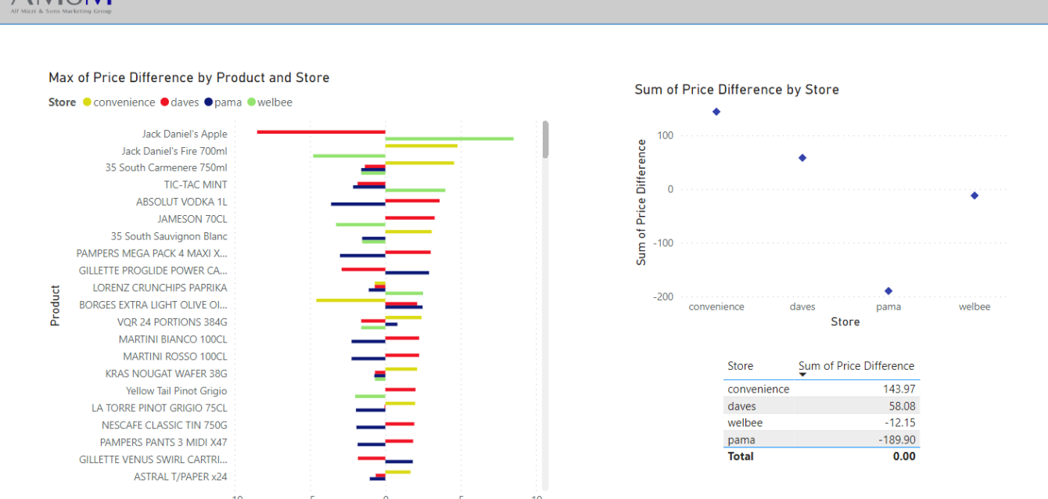Select the convenience data point in scatter chart

click(x=716, y=112)
